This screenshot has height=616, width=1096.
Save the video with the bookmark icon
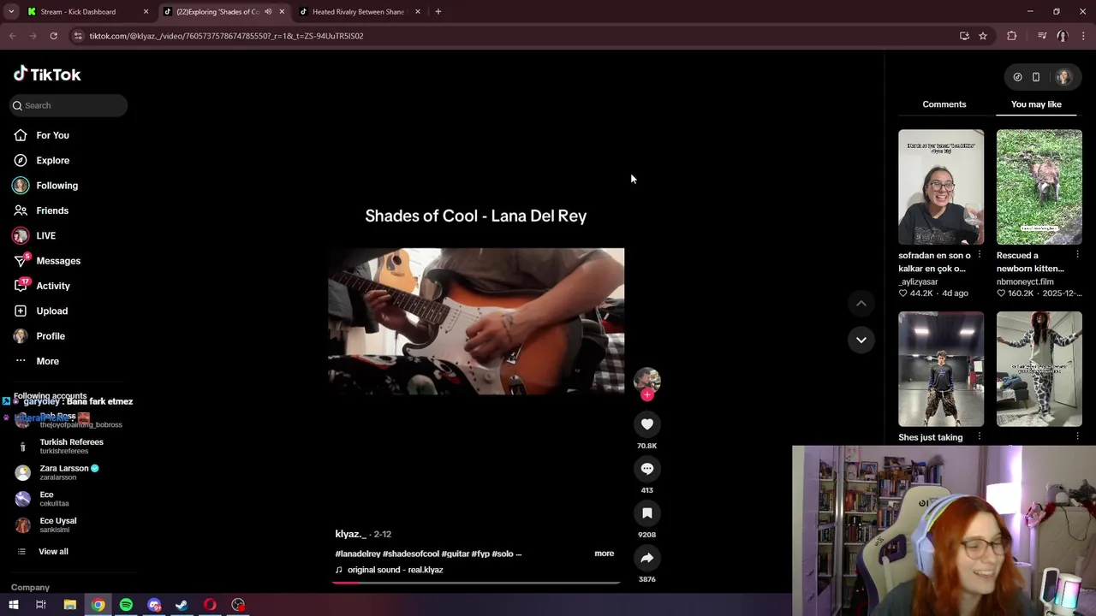tap(646, 513)
